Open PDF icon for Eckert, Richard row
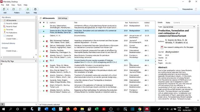Viewport: 200px width, 112px height. pos(47,86)
